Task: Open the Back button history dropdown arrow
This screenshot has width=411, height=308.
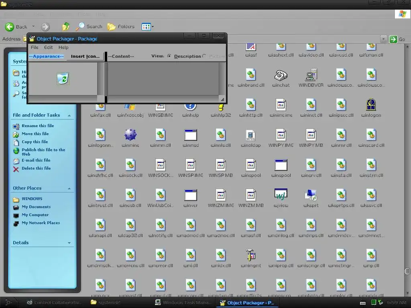Action: [x=33, y=26]
